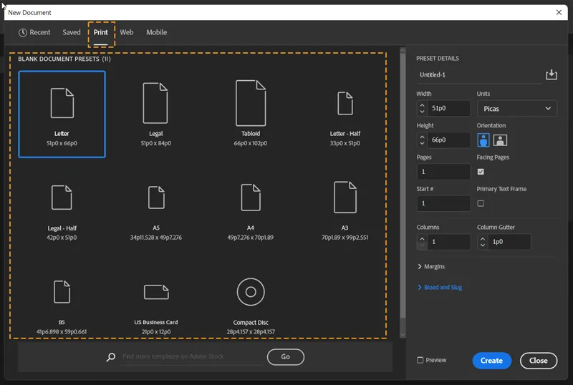
Task: Set landscape orientation
Action: (500, 140)
